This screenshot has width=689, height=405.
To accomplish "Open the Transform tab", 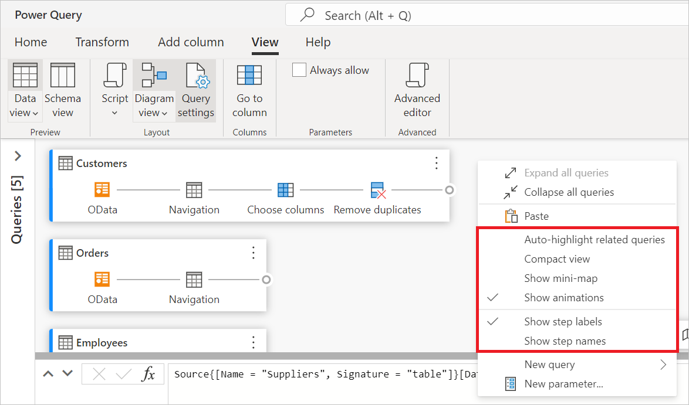I will 102,42.
